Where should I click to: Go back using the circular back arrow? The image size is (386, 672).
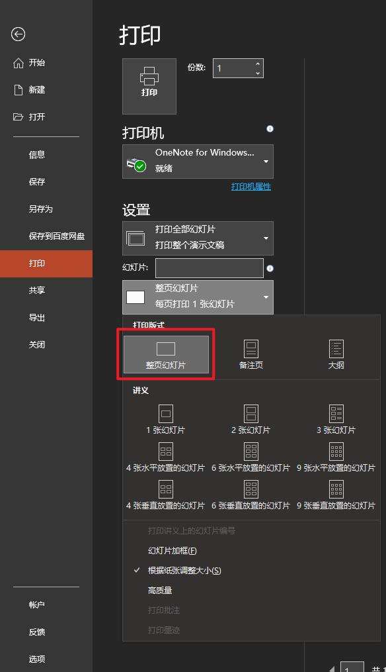(x=18, y=34)
